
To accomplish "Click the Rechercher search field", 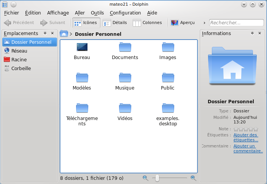I will point(236,23).
